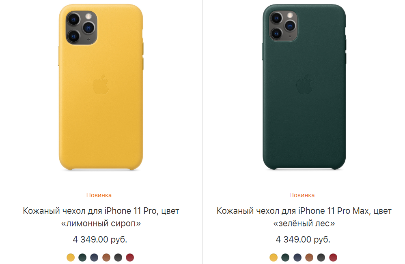405x264 pixels.
Task: Select red swatch under iPhone 11 Pro Max case
Action: pos(333,257)
